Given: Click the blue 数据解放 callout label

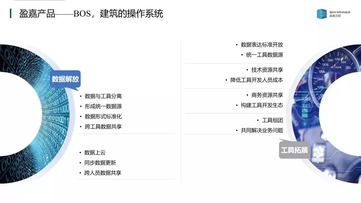Looking at the screenshot, I should (x=66, y=79).
